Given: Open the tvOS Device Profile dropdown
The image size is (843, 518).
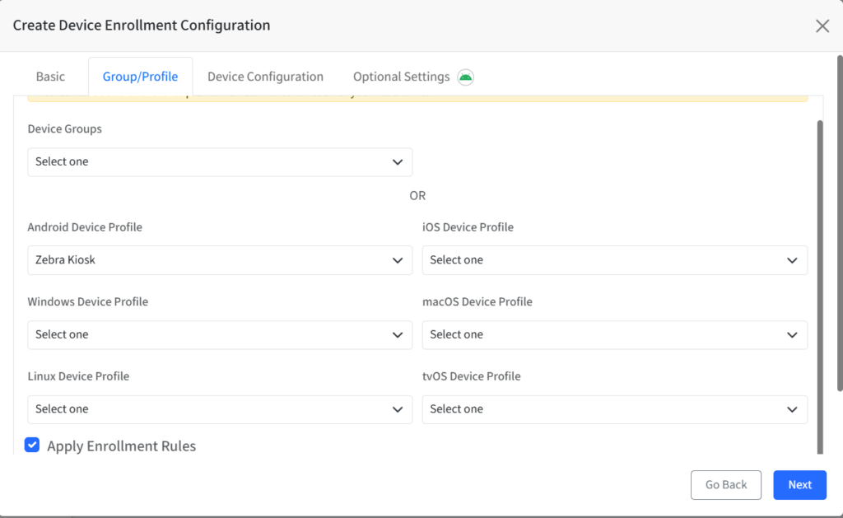Looking at the screenshot, I should point(614,409).
